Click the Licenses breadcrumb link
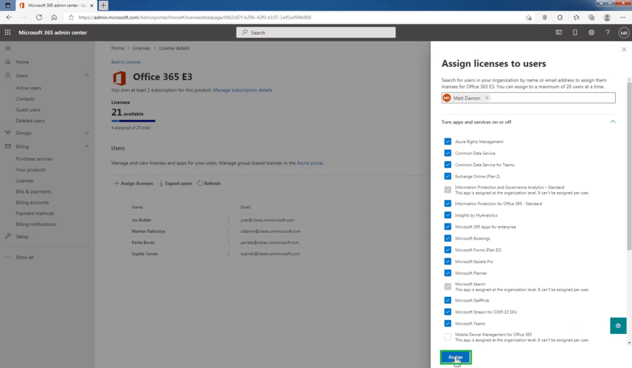Viewport: 632px width, 368px height. [141, 48]
